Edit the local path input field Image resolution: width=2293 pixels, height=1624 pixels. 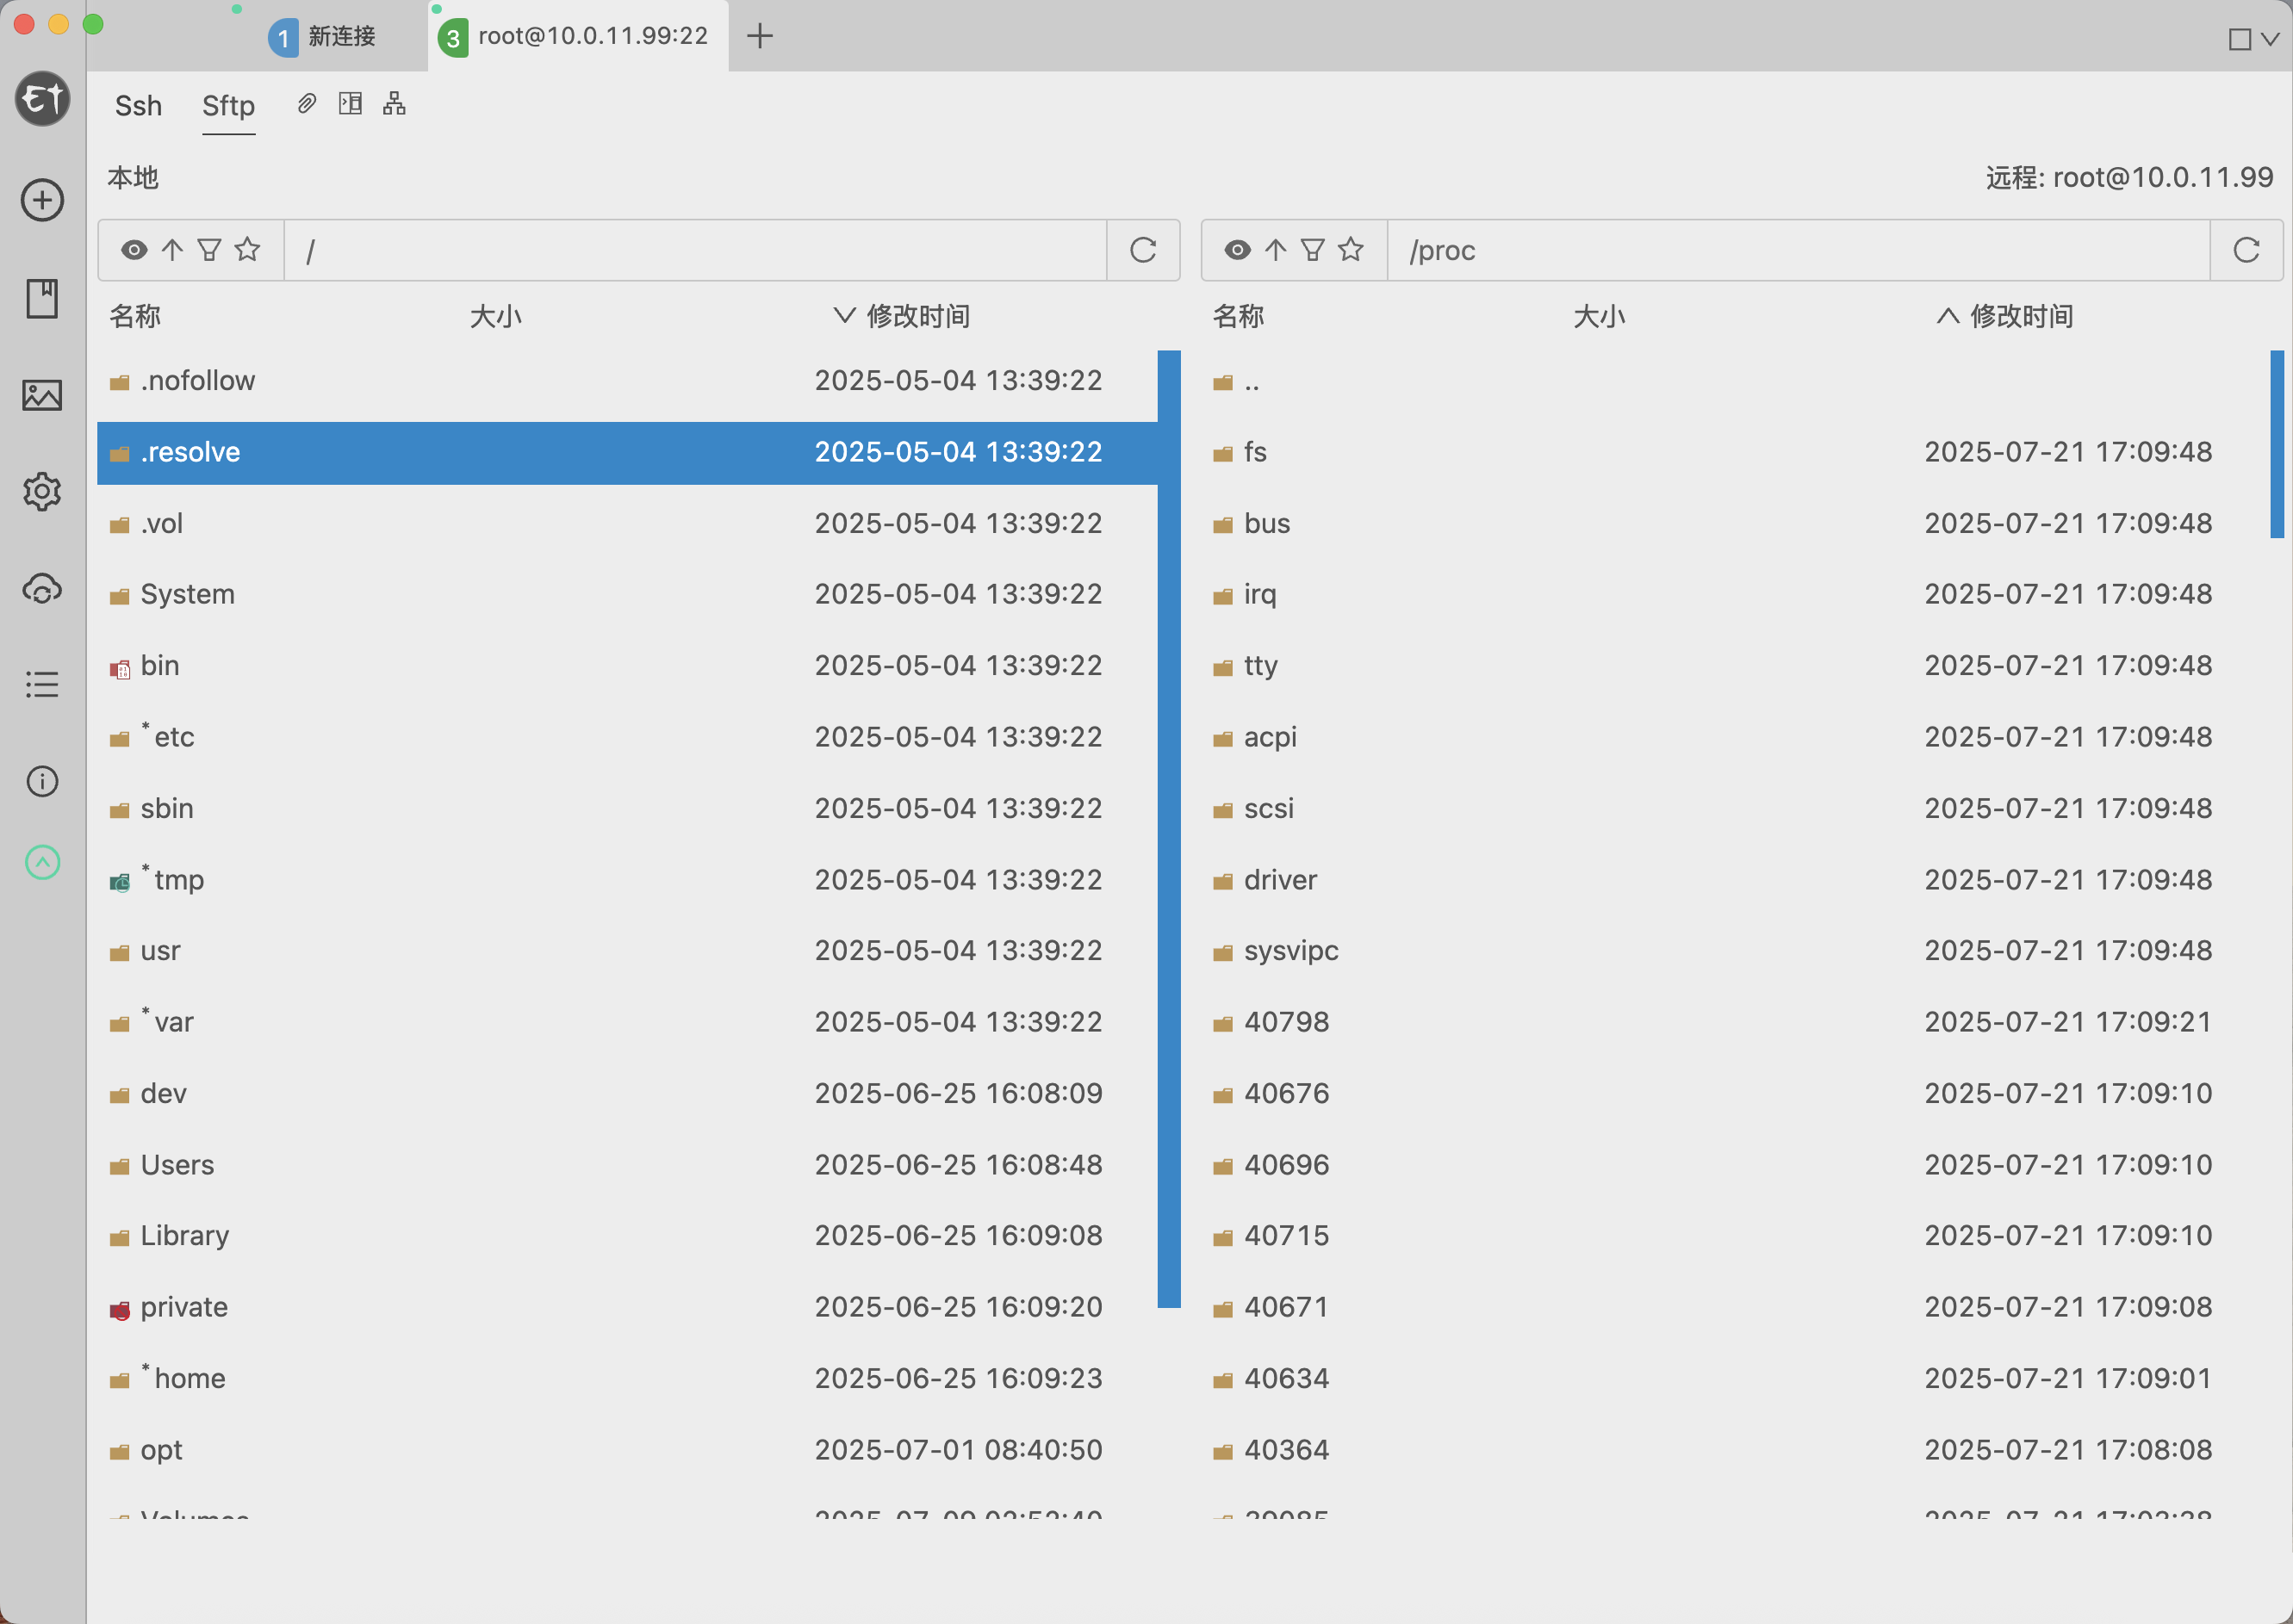[x=695, y=250]
